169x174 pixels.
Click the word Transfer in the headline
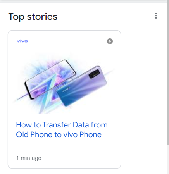[57, 125]
